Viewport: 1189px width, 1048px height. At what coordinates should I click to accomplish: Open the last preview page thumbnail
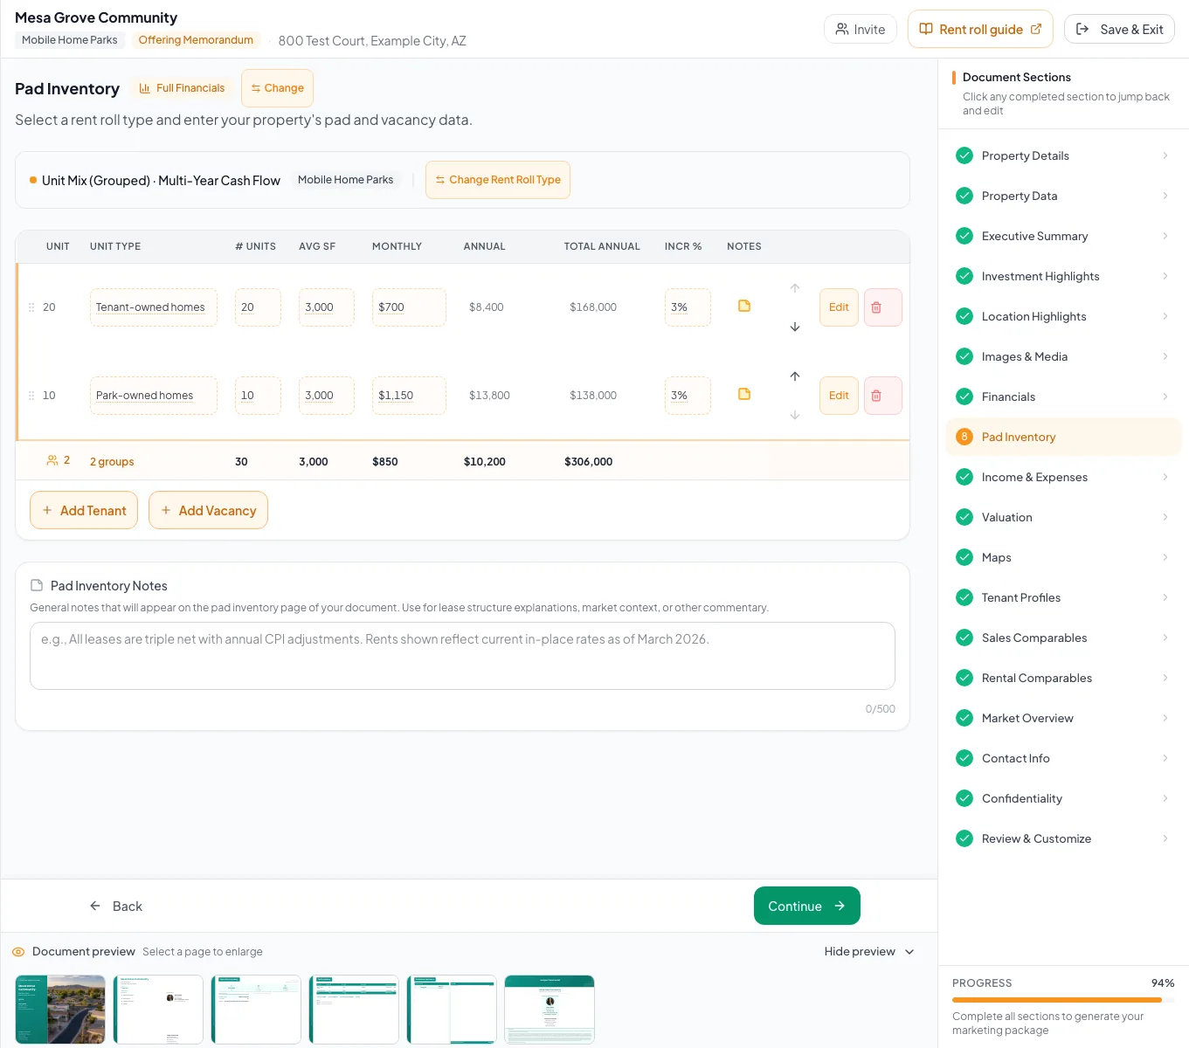[550, 1010]
